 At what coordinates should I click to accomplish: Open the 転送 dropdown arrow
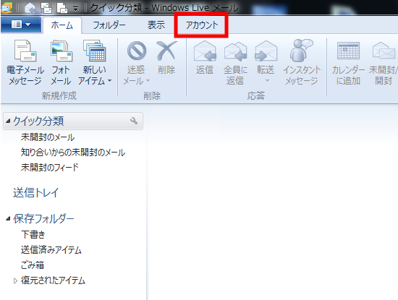pyautogui.click(x=267, y=81)
